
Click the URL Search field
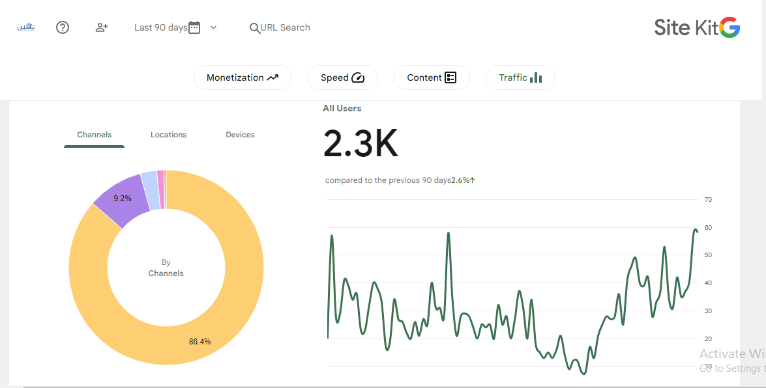[x=280, y=27]
